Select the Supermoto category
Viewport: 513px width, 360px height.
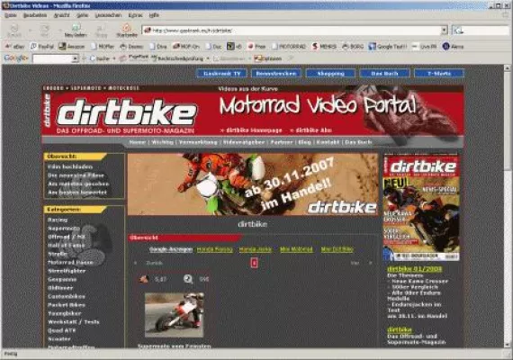pyautogui.click(x=64, y=229)
